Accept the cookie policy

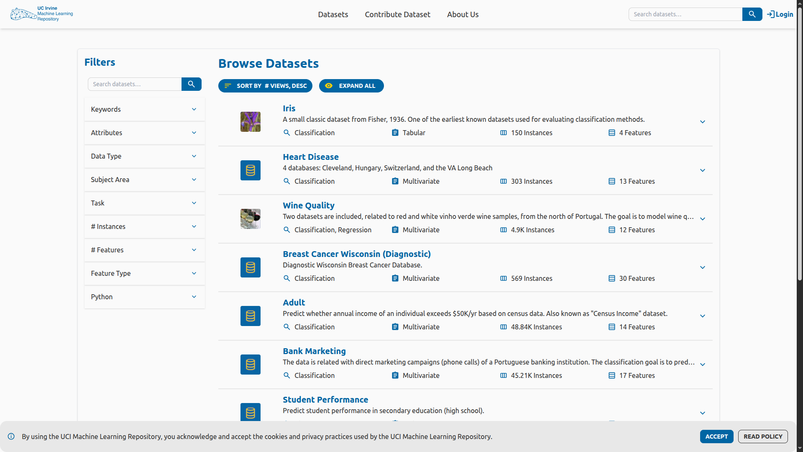[x=716, y=437]
